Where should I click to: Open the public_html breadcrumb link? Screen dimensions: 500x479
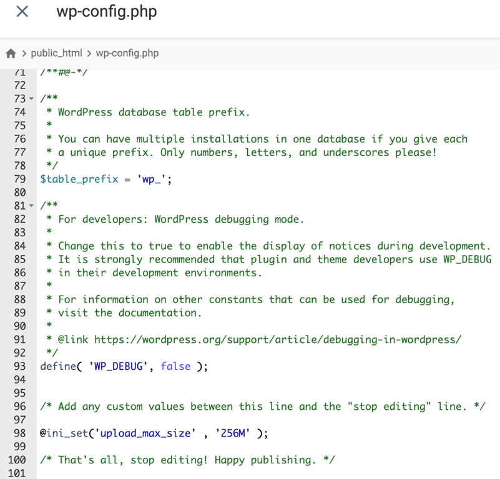[x=57, y=53]
